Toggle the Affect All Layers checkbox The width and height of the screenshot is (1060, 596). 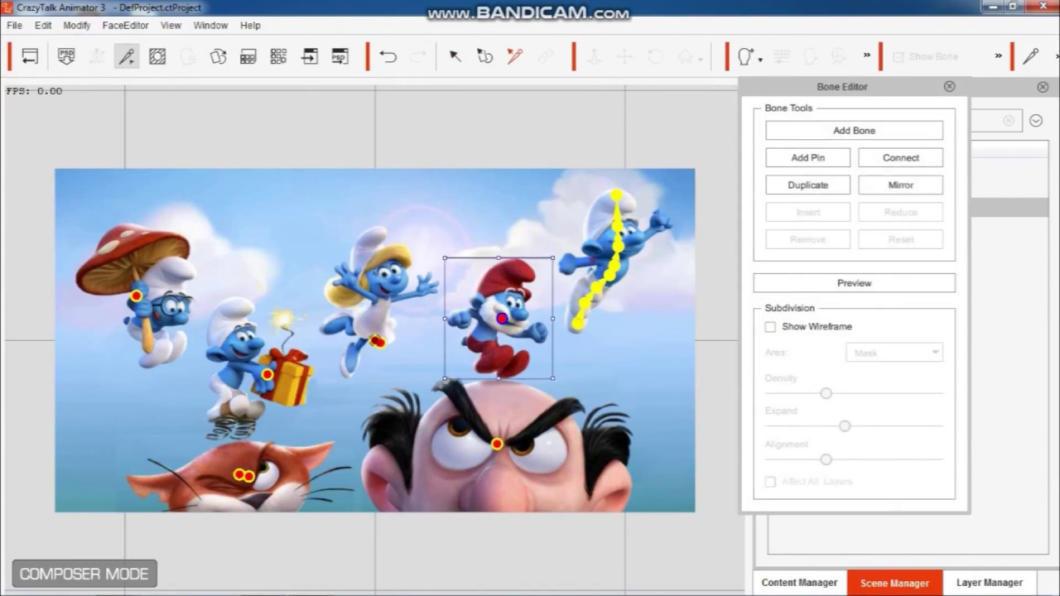coord(770,482)
